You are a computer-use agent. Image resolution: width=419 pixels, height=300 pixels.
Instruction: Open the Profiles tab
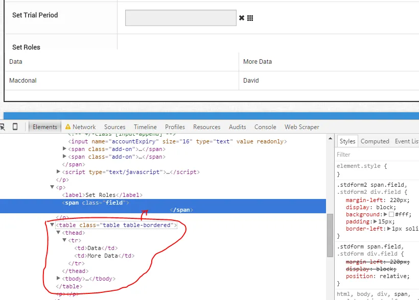pyautogui.click(x=175, y=127)
